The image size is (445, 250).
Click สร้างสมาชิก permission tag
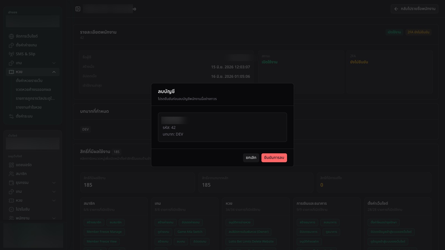click(94, 222)
